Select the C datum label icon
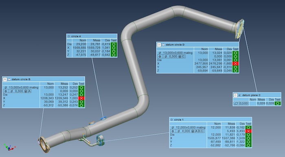285x157 pixels. (x=235, y=95)
